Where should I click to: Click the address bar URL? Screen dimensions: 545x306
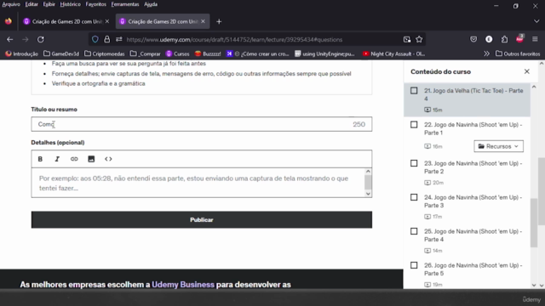[235, 40]
